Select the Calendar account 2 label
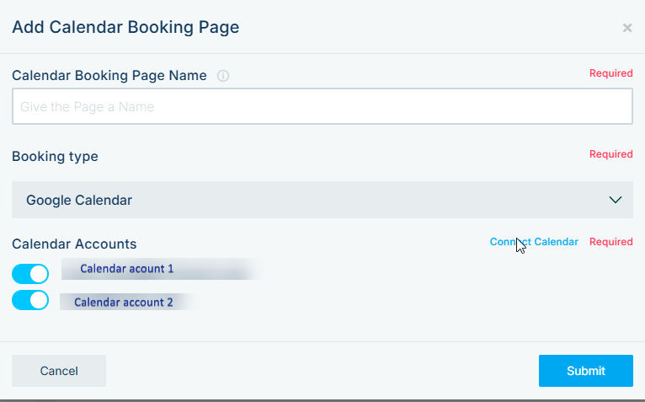The height and width of the screenshot is (402, 645). point(123,302)
